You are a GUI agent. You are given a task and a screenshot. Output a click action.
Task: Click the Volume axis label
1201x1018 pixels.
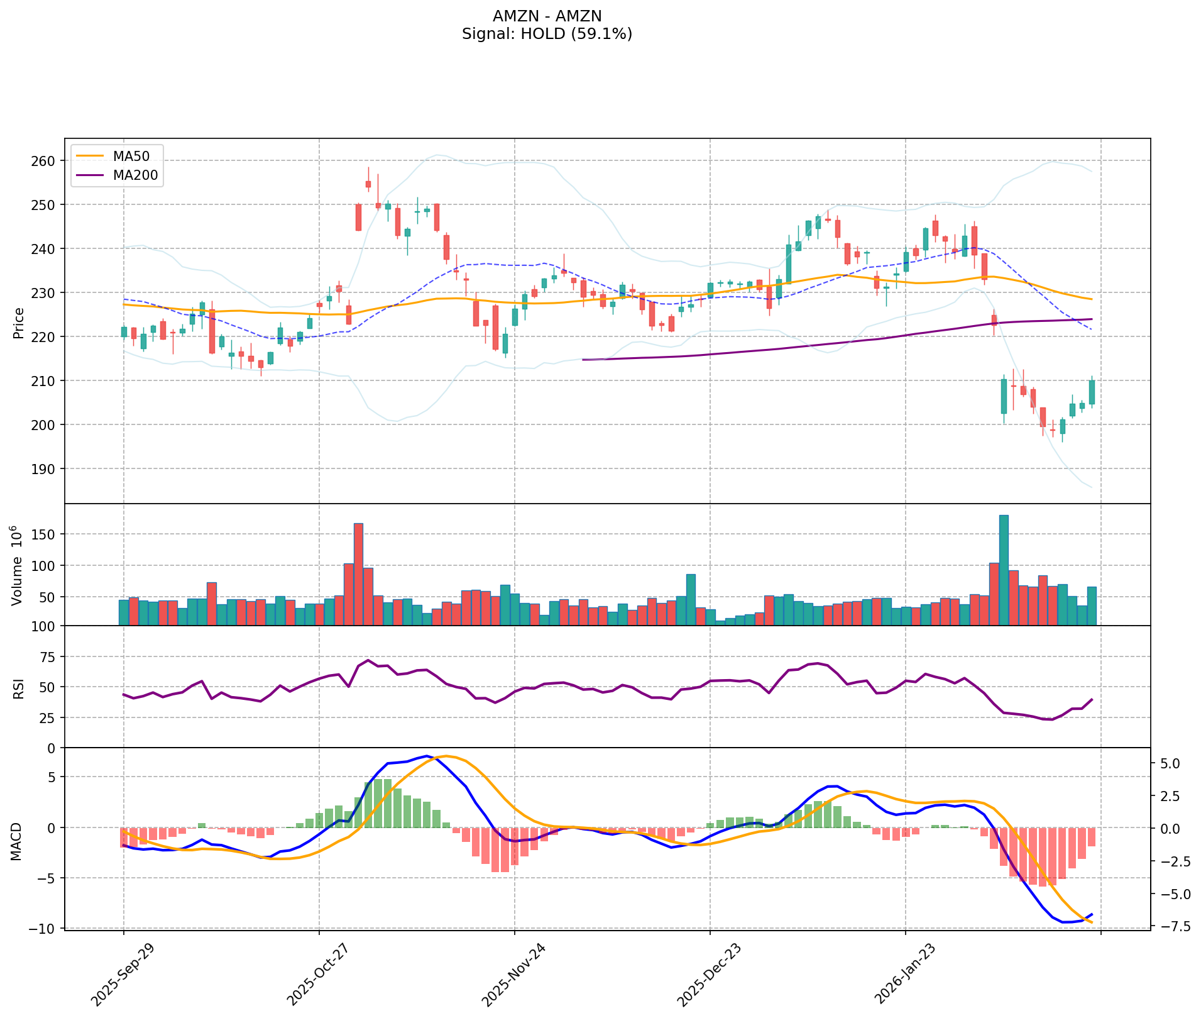click(18, 565)
